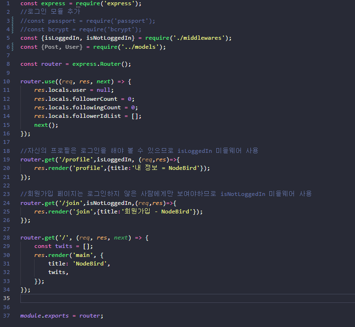This screenshot has height=327, width=355.
Task: Click line number 1 in the gutter
Action: coord(8,3)
